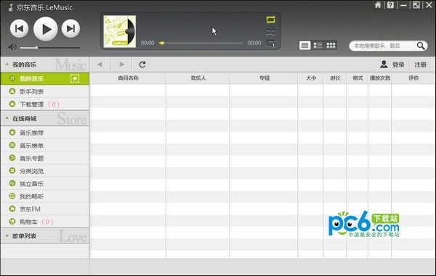Open the help question icon

[x=390, y=5]
